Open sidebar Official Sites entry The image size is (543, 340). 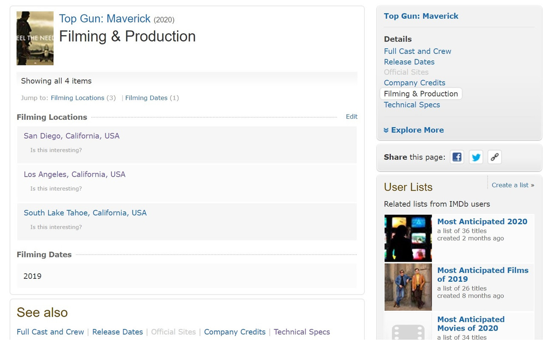406,72
